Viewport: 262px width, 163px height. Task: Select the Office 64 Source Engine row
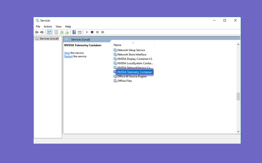[x=132, y=77]
